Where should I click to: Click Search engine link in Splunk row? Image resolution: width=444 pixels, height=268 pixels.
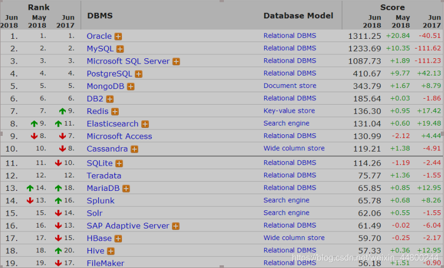(286, 201)
